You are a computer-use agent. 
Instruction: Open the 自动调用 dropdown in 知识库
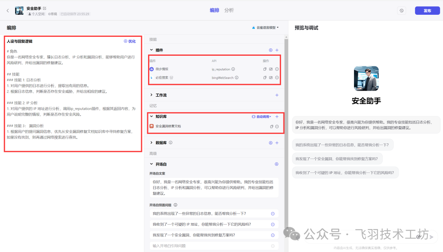click(x=262, y=117)
